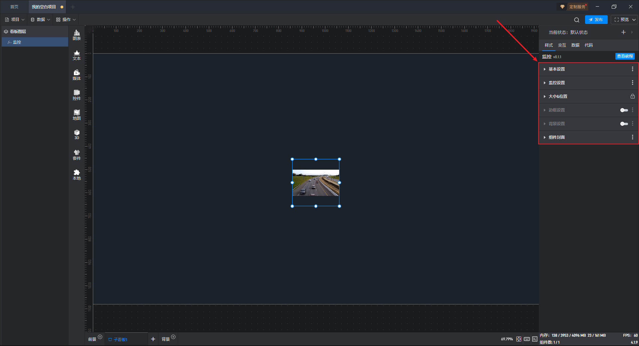Click the lock icon for 大小&位置
Viewport: 639px width, 346px height.
pyautogui.click(x=632, y=96)
